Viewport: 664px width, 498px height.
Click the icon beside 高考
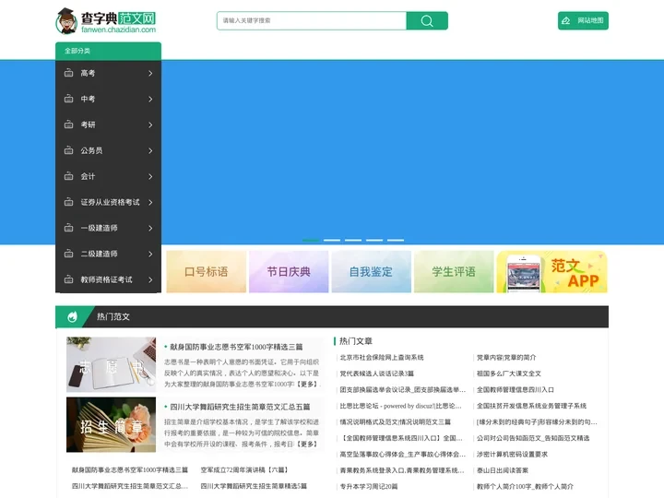tap(68, 73)
